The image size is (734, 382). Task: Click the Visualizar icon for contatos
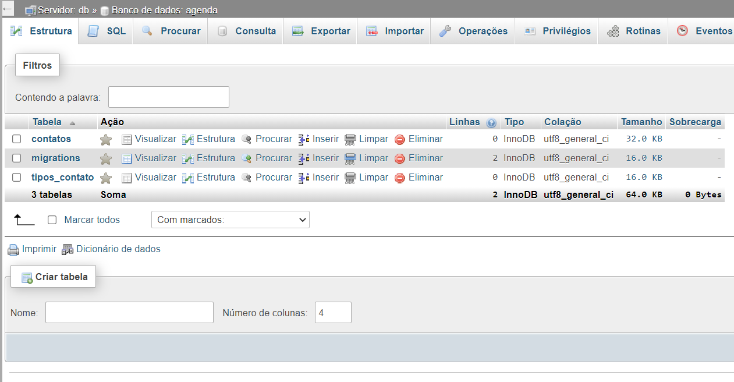click(127, 140)
